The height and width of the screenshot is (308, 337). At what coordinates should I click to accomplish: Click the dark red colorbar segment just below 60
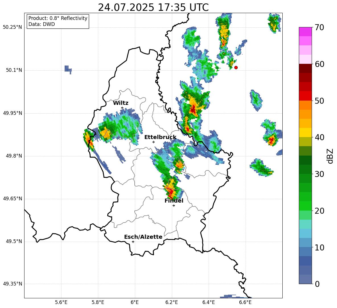pos(305,68)
